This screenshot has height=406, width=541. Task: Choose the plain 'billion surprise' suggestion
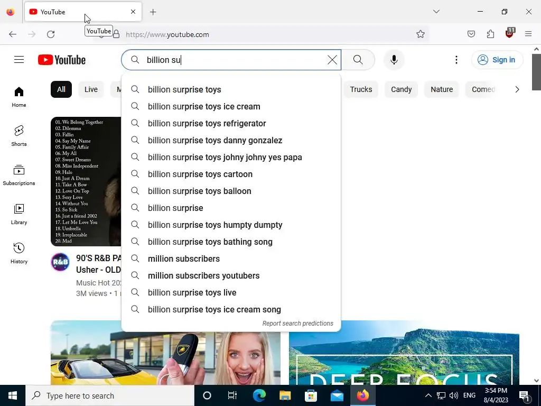[231, 208]
